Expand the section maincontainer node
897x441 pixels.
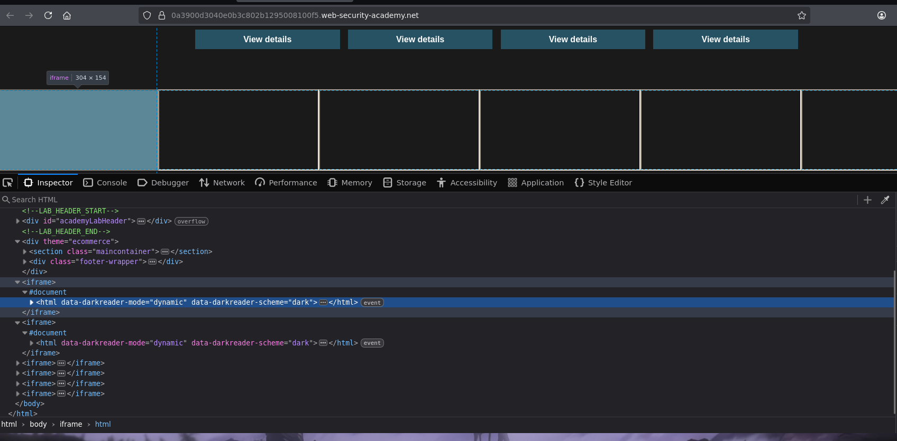pyautogui.click(x=25, y=252)
